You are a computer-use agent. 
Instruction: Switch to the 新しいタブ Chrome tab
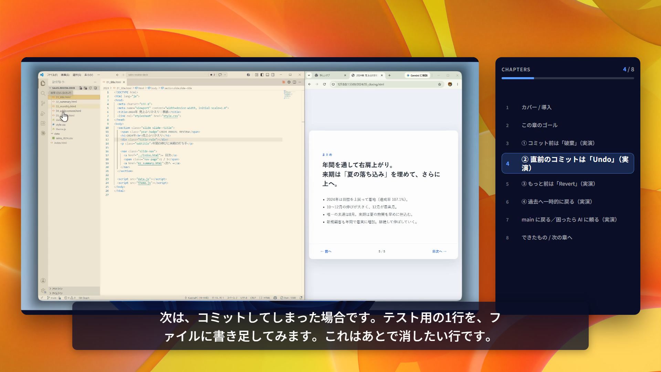coord(330,75)
